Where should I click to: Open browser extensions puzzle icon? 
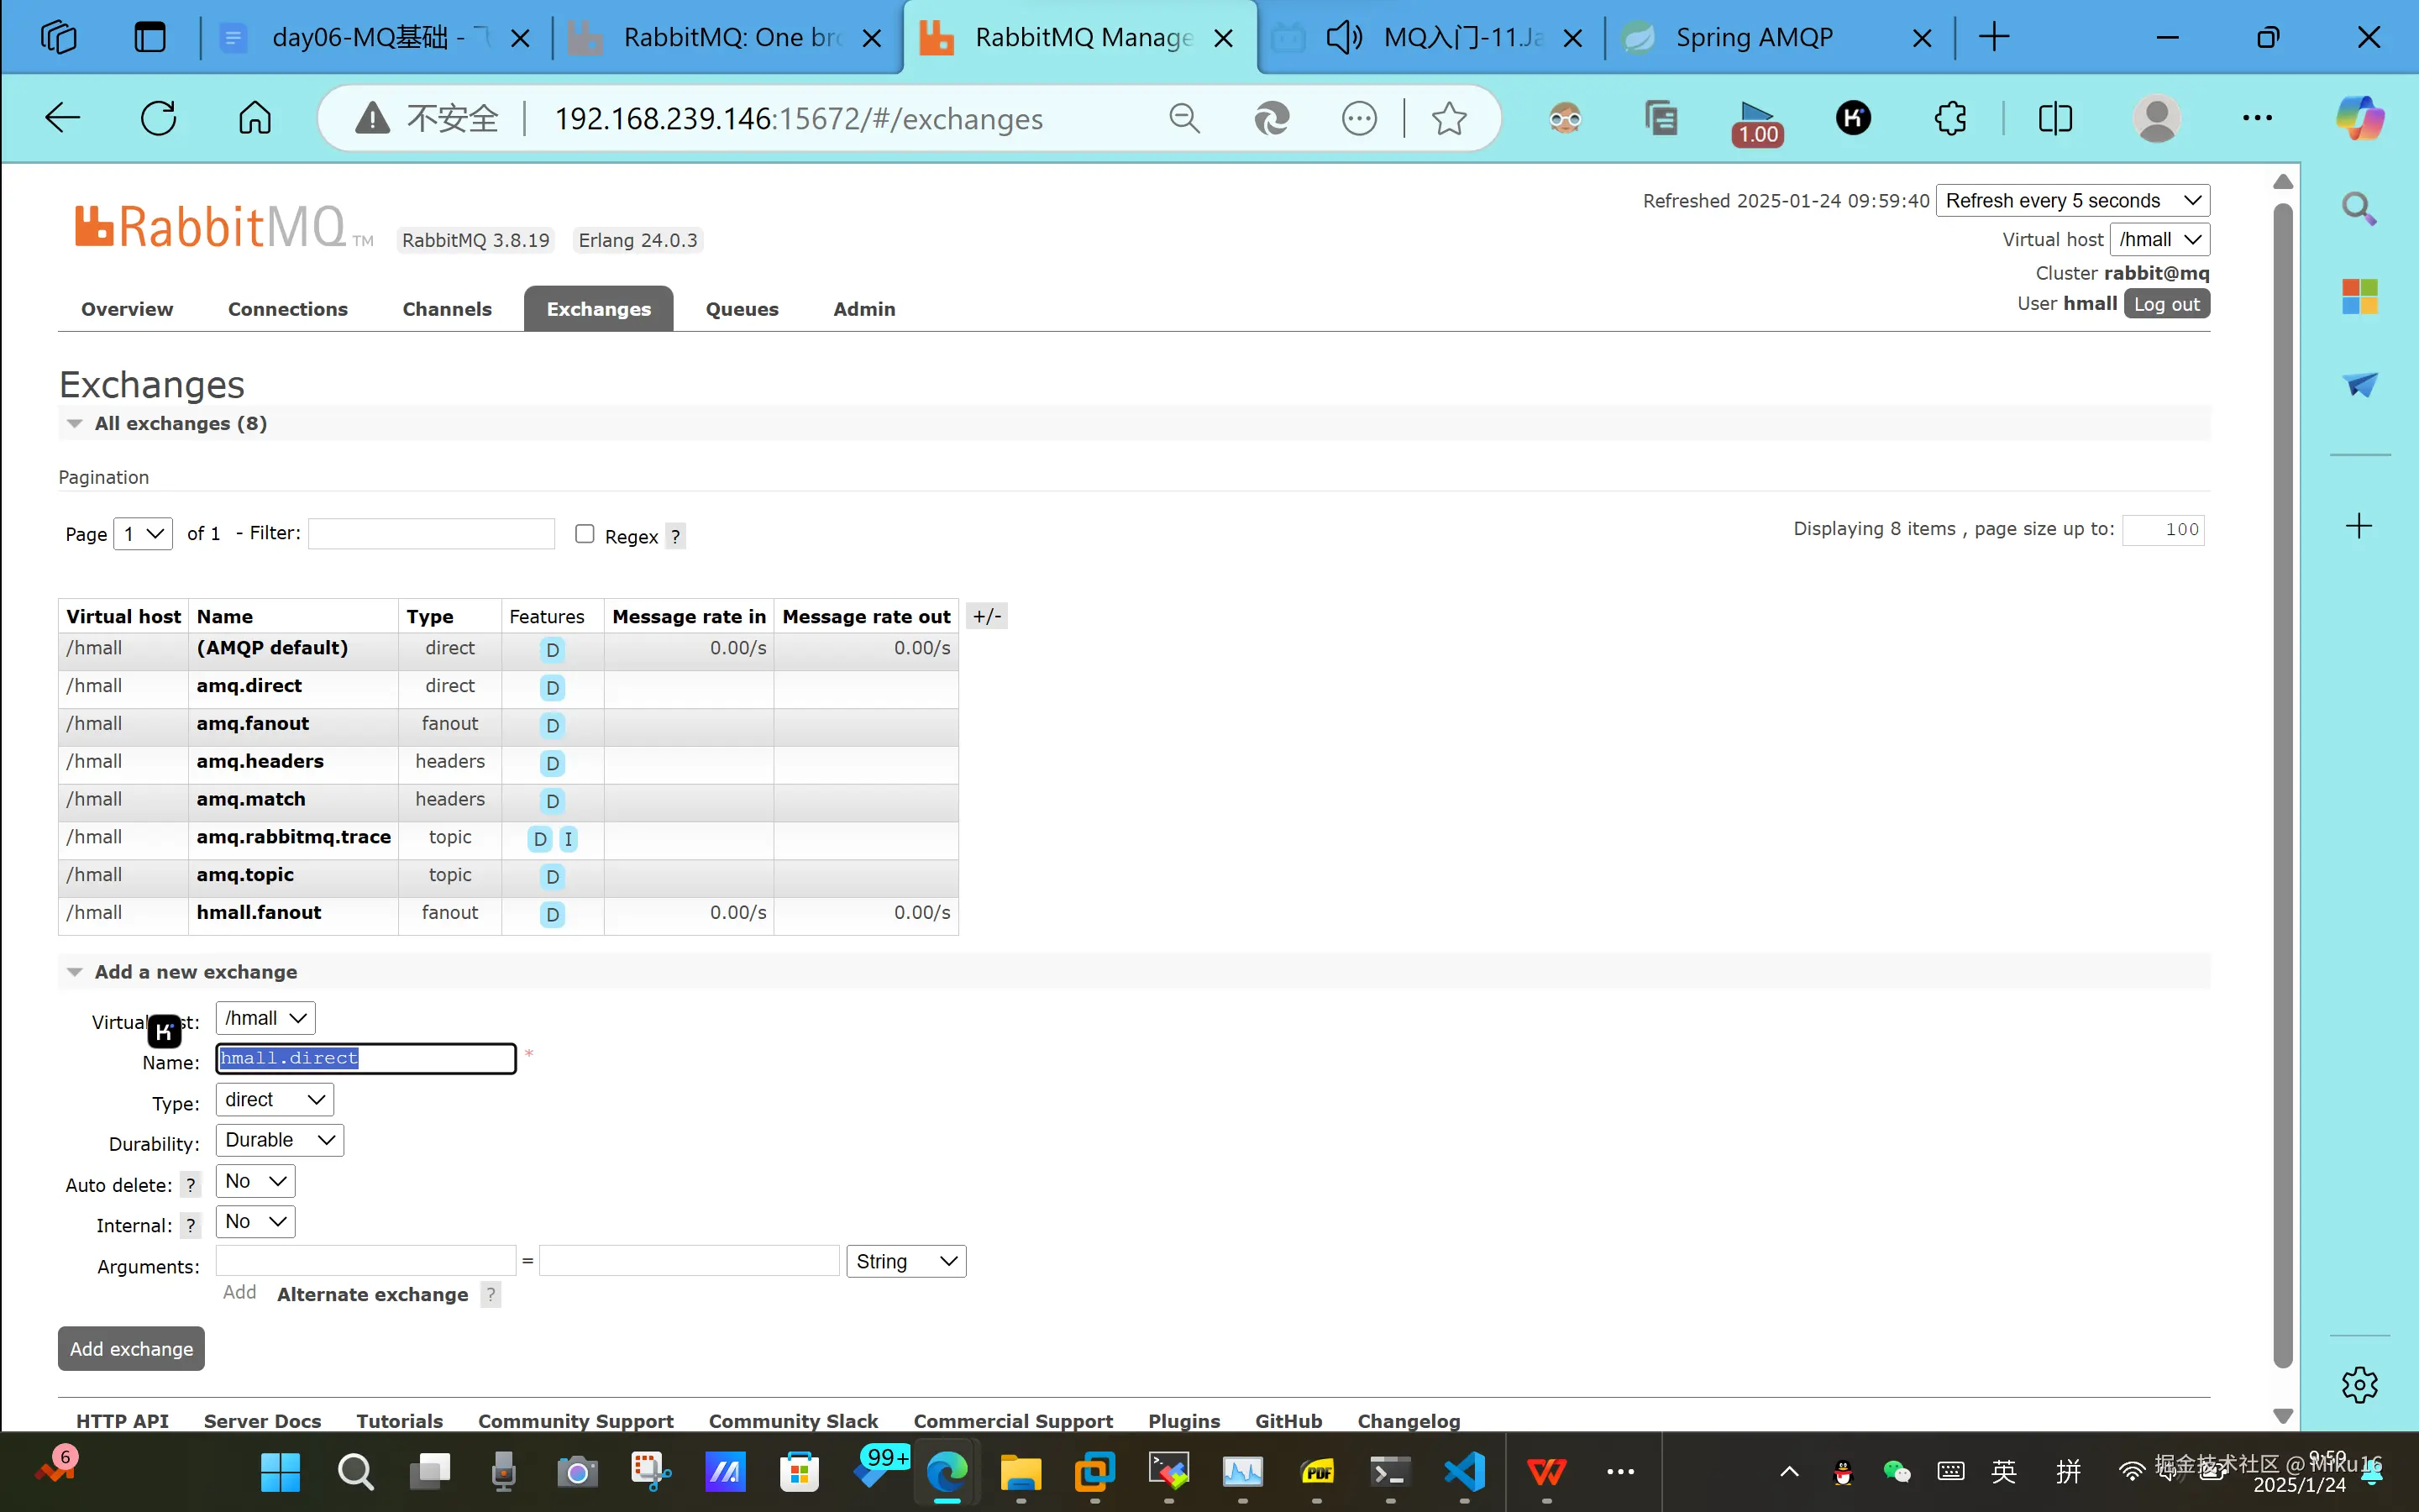pyautogui.click(x=1950, y=119)
